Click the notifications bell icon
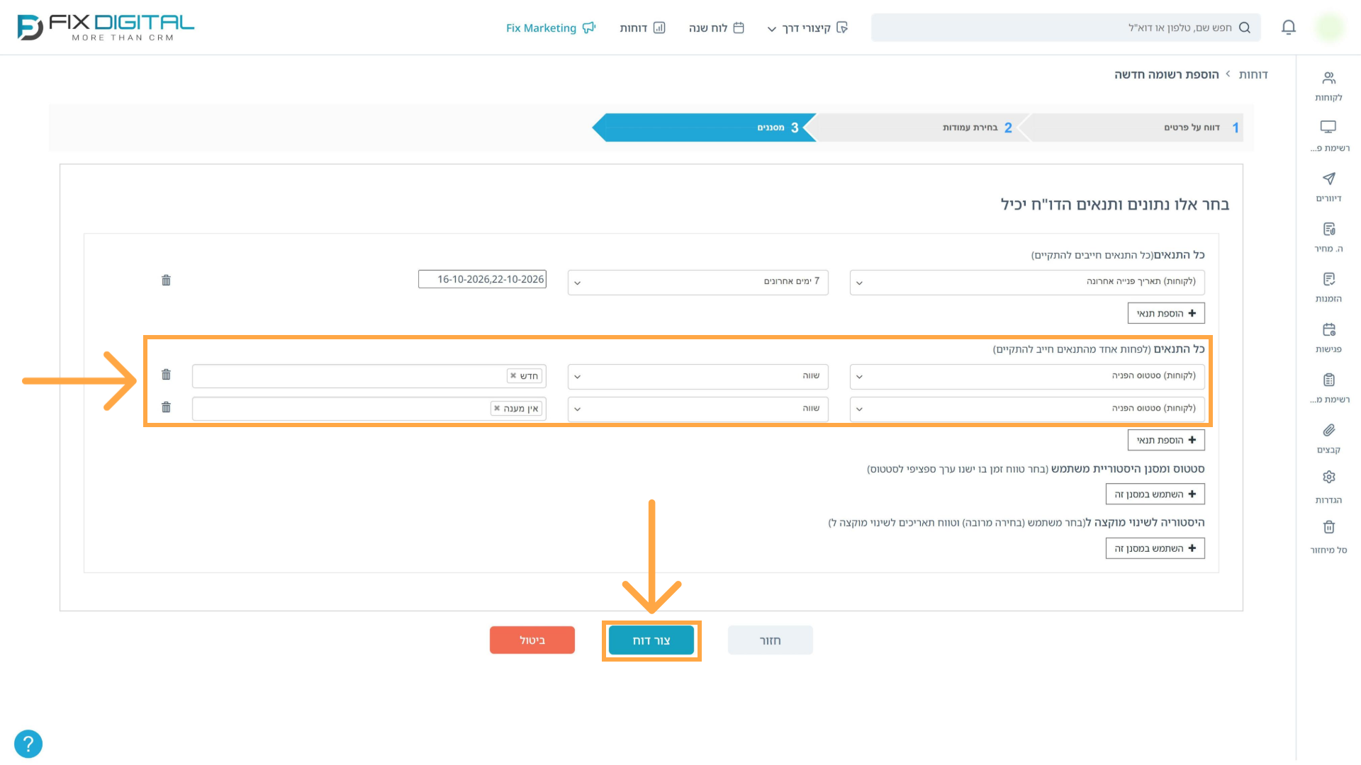This screenshot has height=765, width=1361. [x=1288, y=28]
